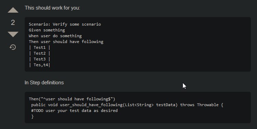Click the "Given something" line in code block
257x129 pixels.
(x=47, y=30)
